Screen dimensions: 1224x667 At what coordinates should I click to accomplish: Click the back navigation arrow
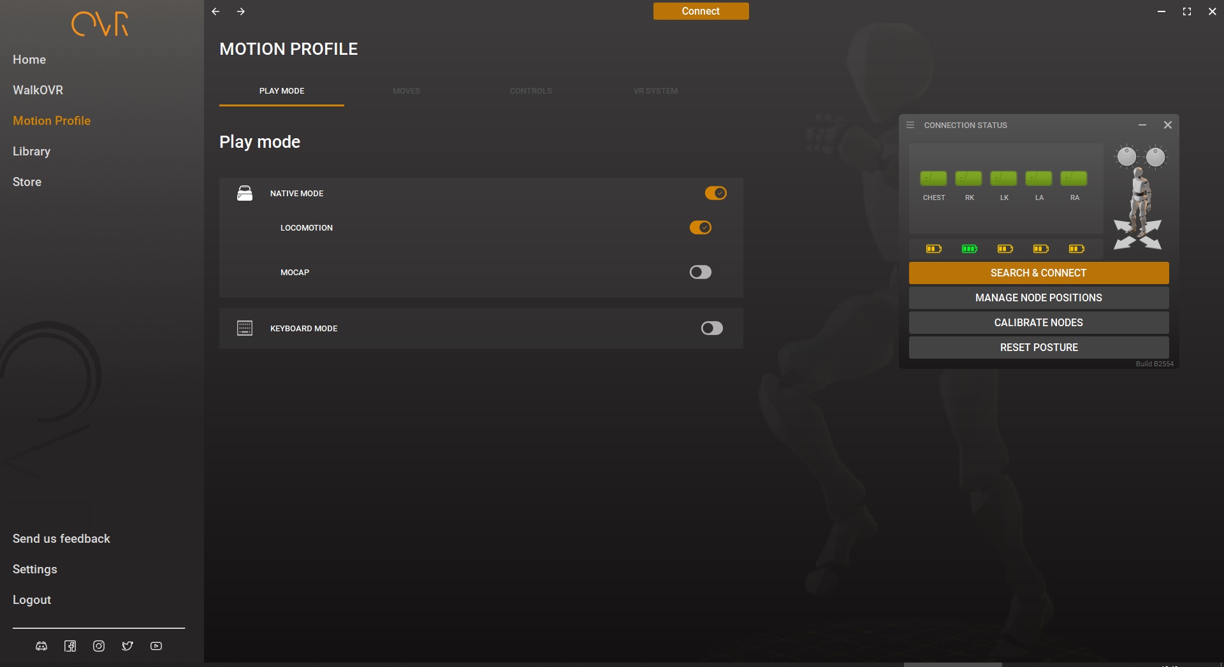tap(215, 11)
